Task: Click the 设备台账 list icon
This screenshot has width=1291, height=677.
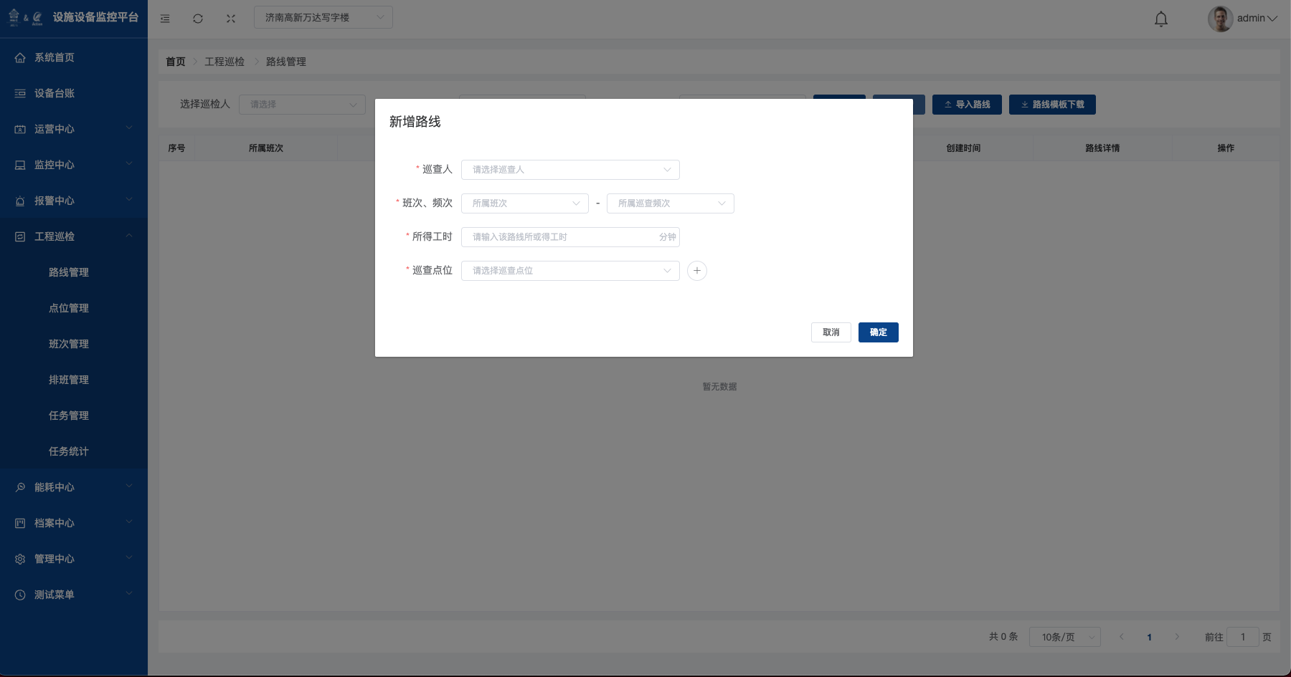Action: [20, 93]
